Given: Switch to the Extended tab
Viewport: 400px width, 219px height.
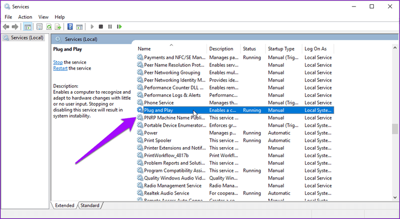Looking at the screenshot, I should [x=65, y=206].
